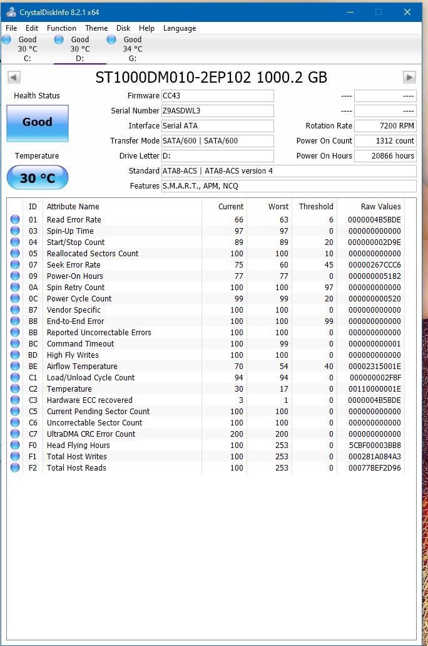
Task: Click status orb for Start/Stop Count
Action: click(x=15, y=242)
